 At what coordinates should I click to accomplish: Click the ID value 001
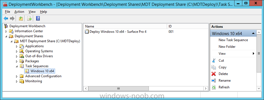pos(171,32)
